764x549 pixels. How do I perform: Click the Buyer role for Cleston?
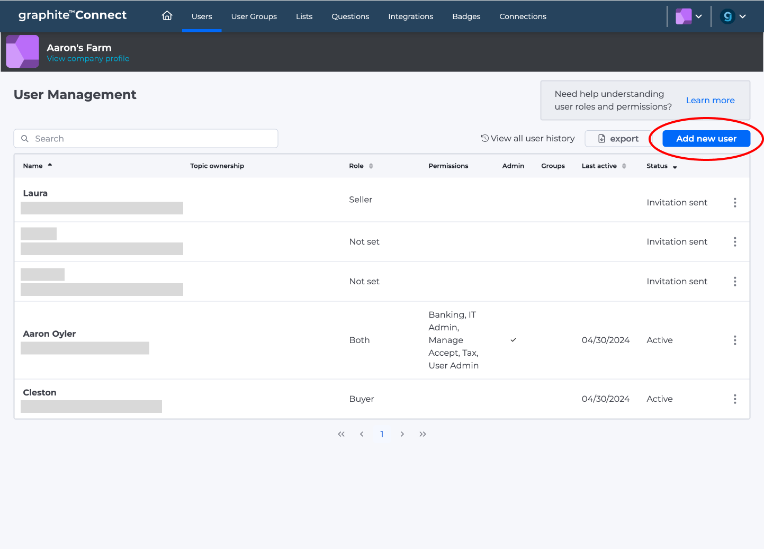362,399
